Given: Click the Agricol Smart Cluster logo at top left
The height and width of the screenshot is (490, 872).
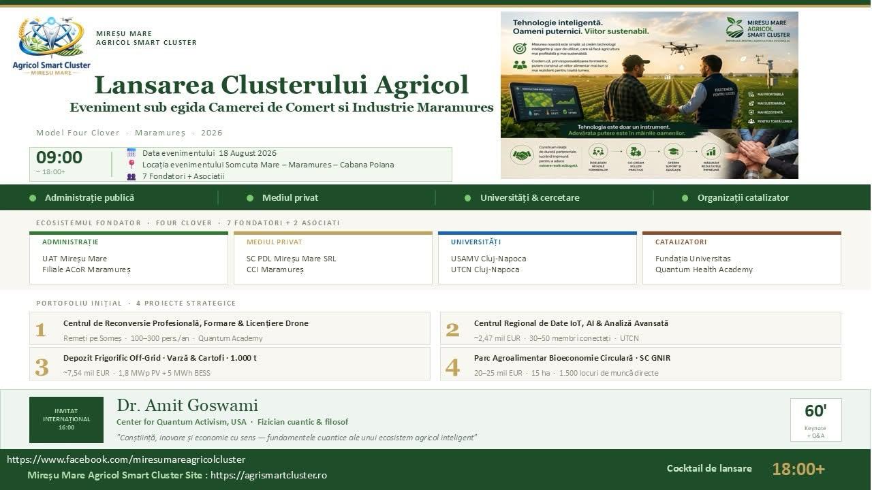Looking at the screenshot, I should click(x=51, y=46).
